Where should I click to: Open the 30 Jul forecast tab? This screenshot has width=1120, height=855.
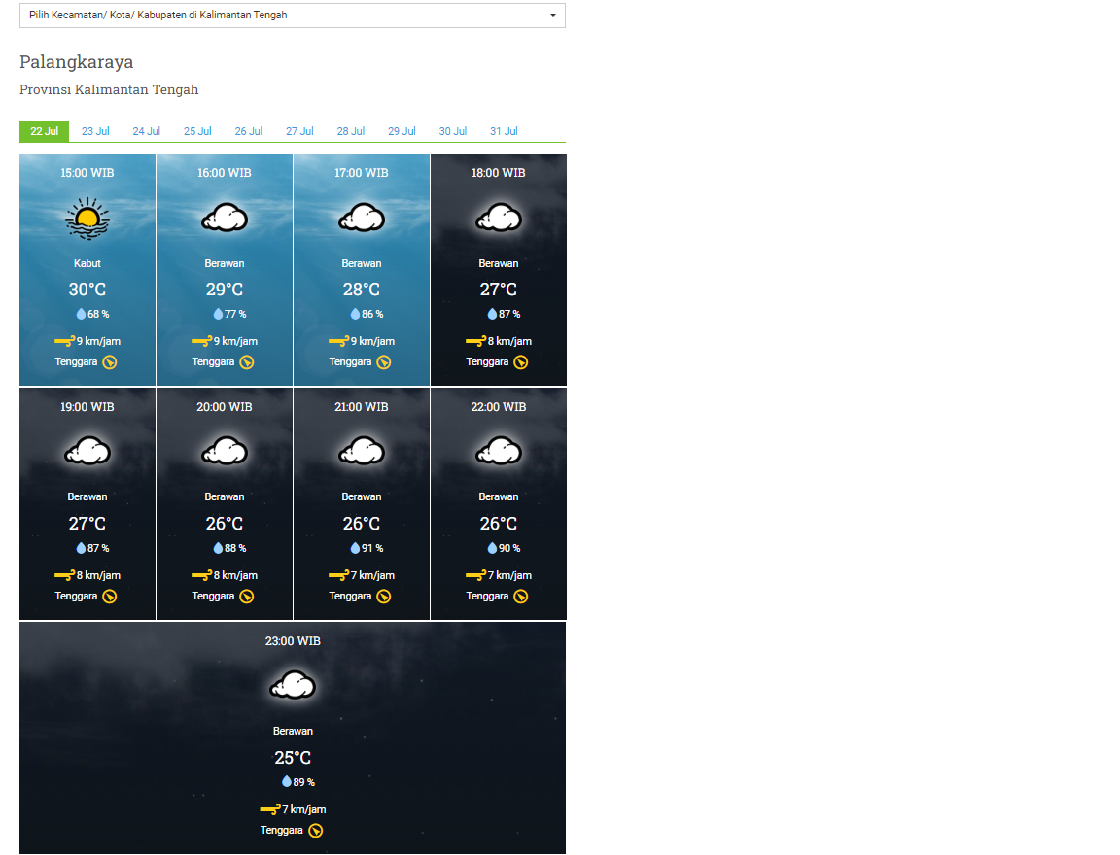453,131
